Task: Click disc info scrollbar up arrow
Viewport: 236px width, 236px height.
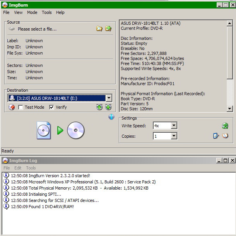Action: (x=229, y=23)
